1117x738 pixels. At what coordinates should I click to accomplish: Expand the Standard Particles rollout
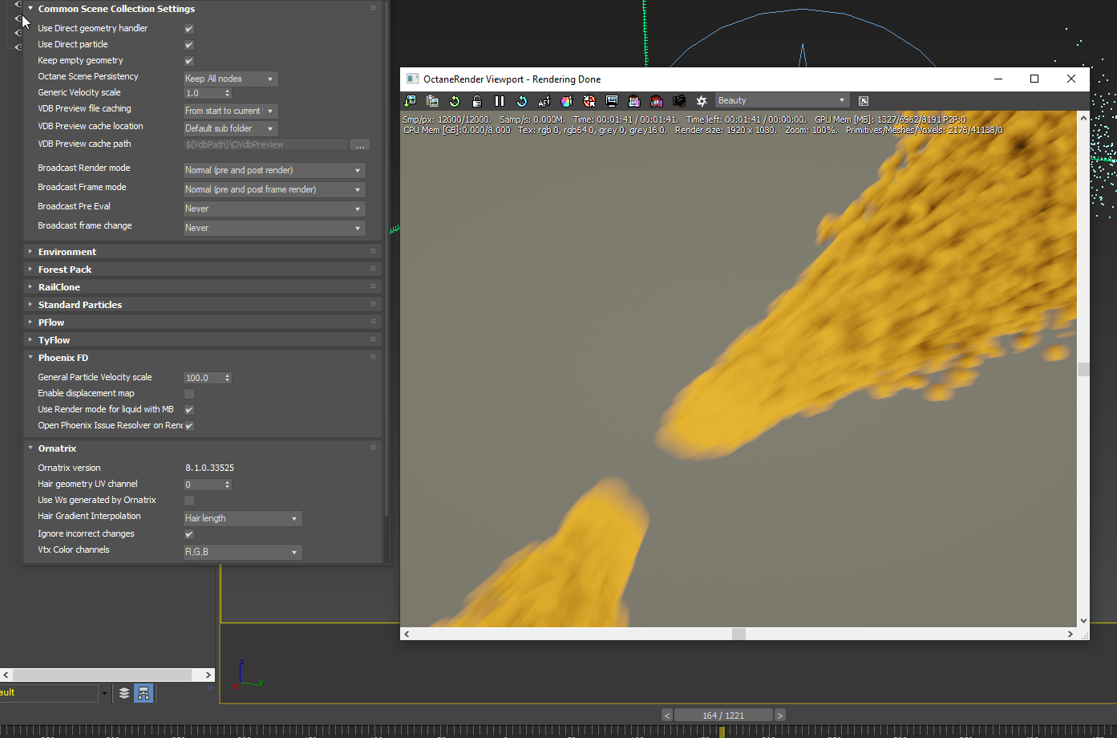pyautogui.click(x=30, y=304)
